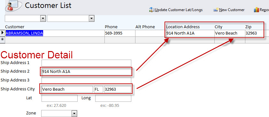Click the Zone text field
269x117 pixels.
pos(57,114)
